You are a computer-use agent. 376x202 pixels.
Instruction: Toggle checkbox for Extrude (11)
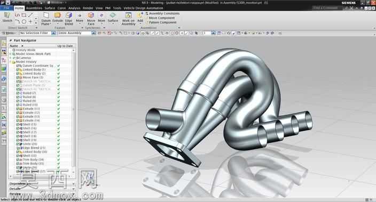18,109
